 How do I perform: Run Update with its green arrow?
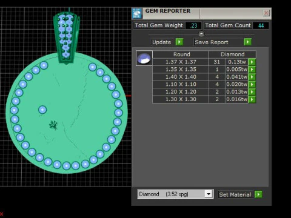click(179, 42)
